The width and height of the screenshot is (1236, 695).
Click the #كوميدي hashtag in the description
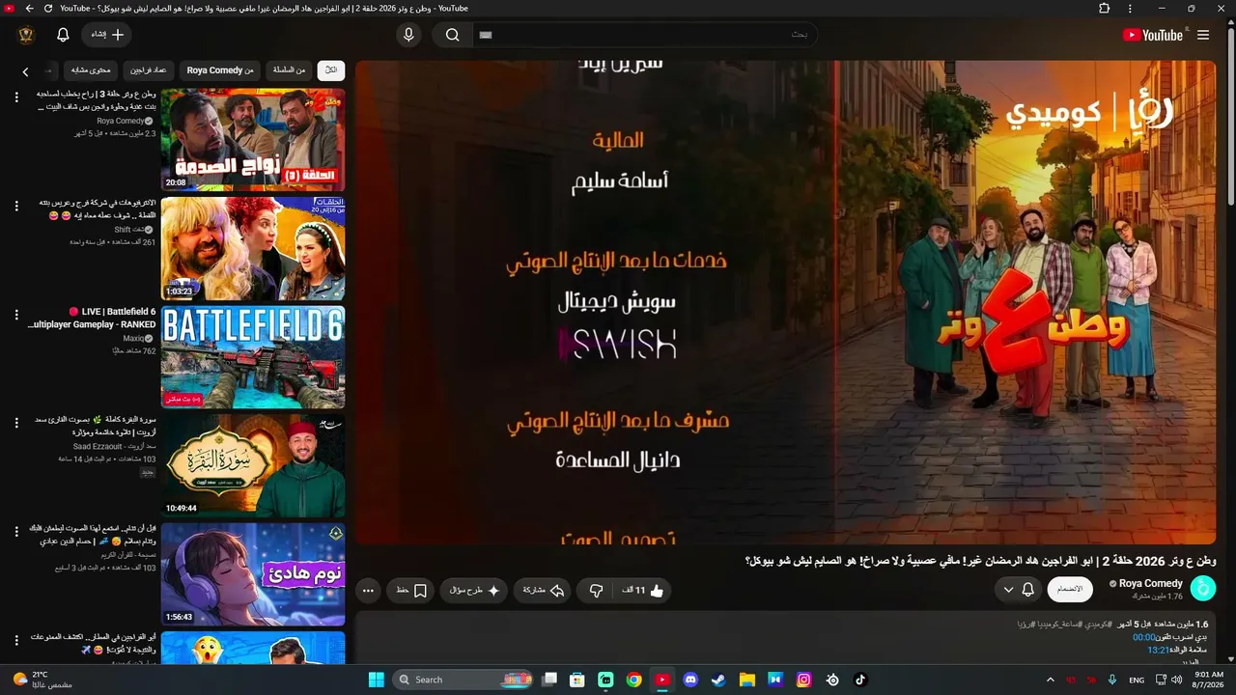(x=1098, y=625)
